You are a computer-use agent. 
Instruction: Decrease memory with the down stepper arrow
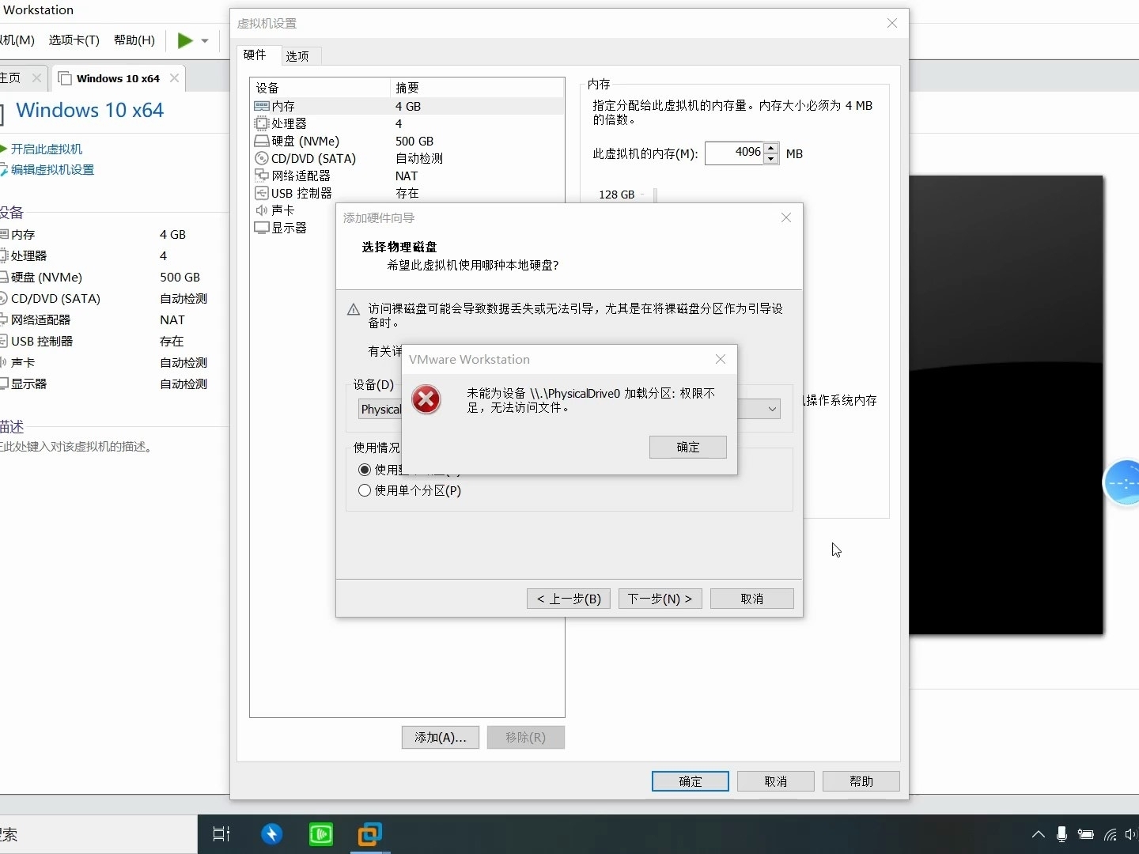pyautogui.click(x=771, y=159)
